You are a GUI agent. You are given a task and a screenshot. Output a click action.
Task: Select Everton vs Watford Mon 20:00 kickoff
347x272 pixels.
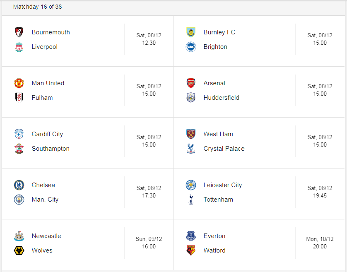point(320,243)
